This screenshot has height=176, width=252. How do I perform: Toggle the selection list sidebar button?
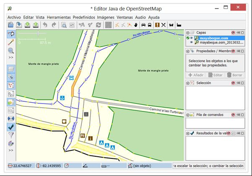(11, 85)
